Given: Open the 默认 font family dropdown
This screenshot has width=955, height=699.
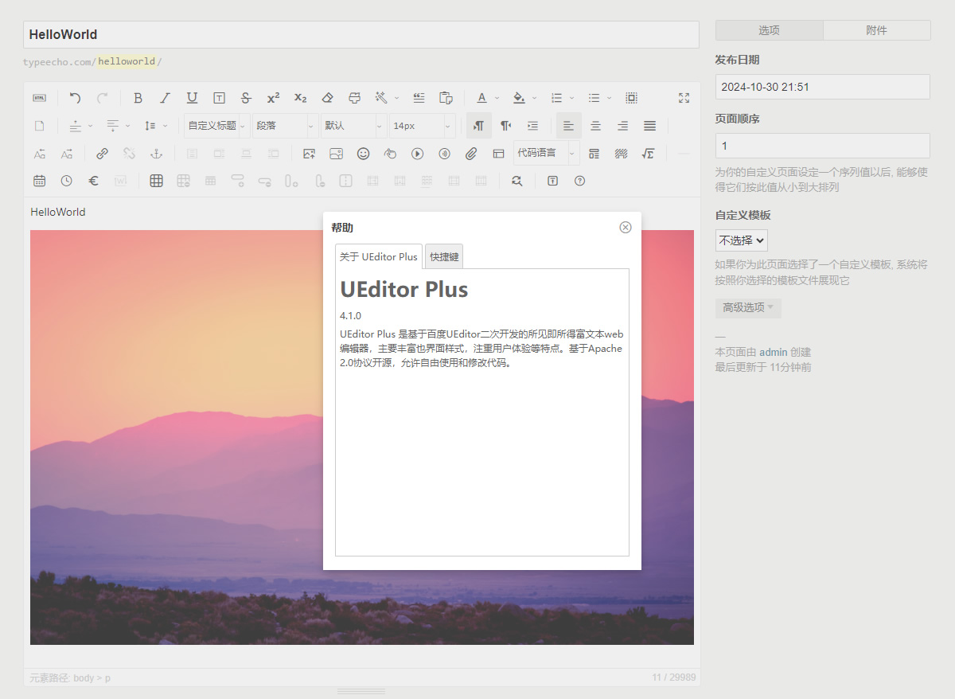Looking at the screenshot, I should [x=354, y=126].
